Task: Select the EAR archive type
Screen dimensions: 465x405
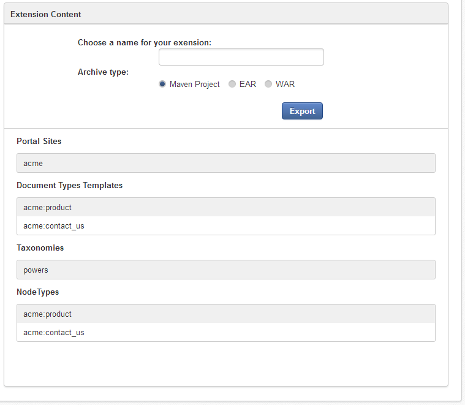Action: coord(232,84)
